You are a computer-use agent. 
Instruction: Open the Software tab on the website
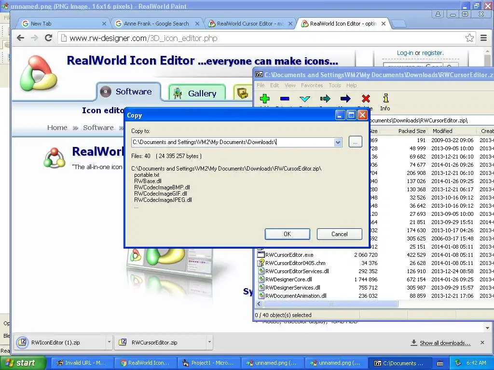pos(128,92)
